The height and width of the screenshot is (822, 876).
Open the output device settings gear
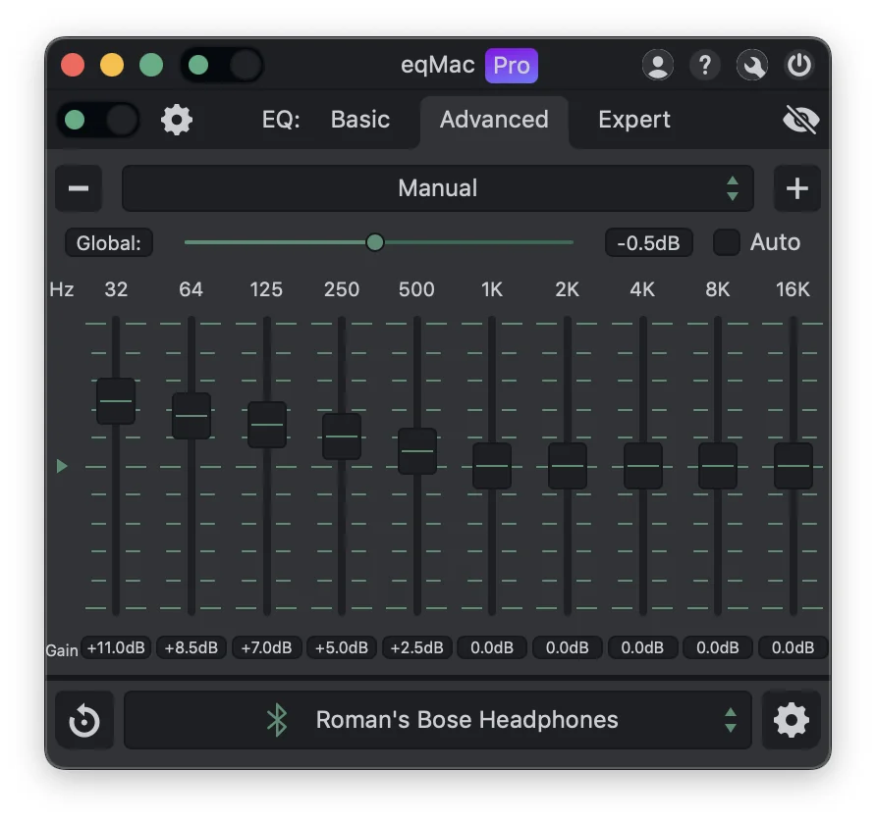point(792,719)
